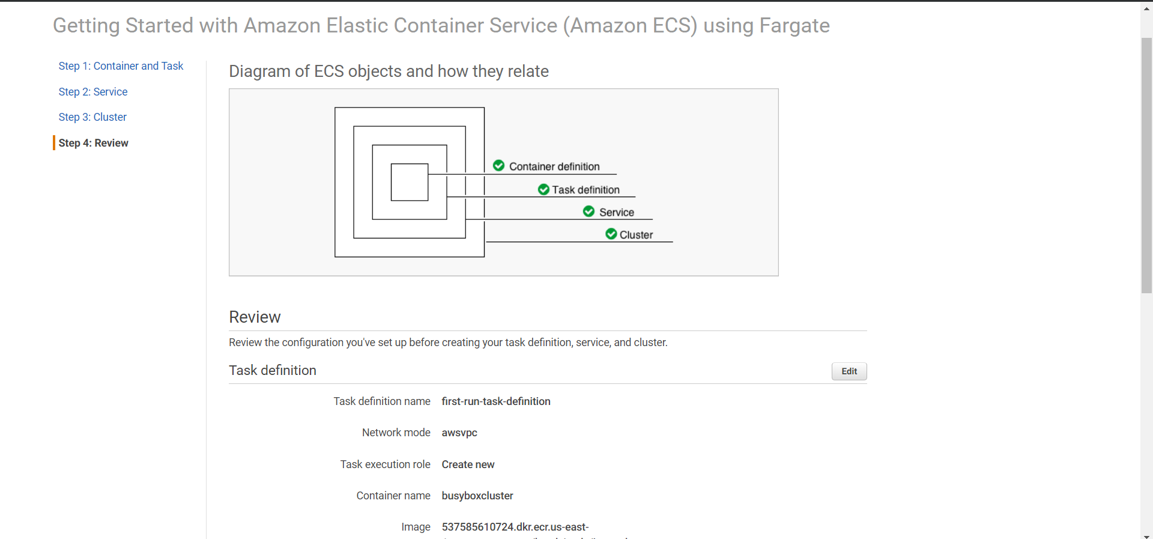This screenshot has width=1153, height=539.
Task: Click the awsvpc network mode value
Action: click(x=459, y=433)
